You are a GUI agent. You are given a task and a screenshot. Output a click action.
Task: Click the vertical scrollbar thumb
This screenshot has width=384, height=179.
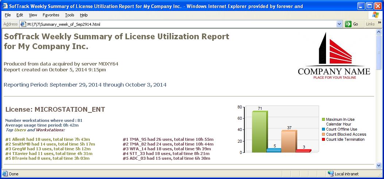(379, 52)
